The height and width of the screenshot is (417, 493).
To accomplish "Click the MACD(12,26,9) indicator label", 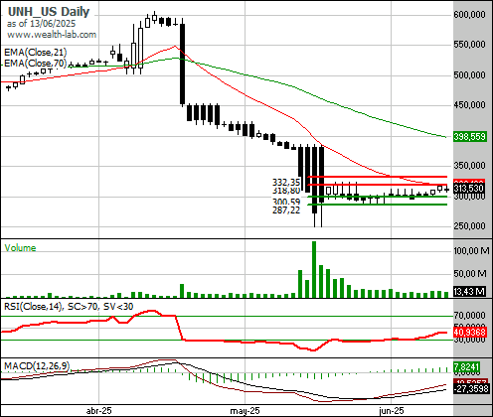I will click(37, 366).
